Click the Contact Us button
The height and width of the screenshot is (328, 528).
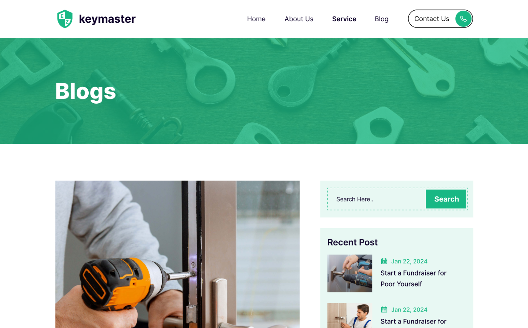[440, 19]
